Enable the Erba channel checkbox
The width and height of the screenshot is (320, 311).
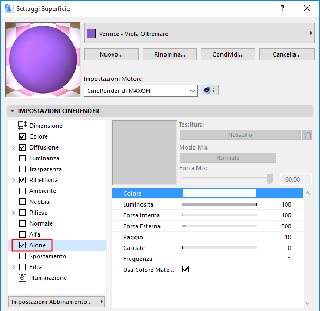tap(22, 267)
